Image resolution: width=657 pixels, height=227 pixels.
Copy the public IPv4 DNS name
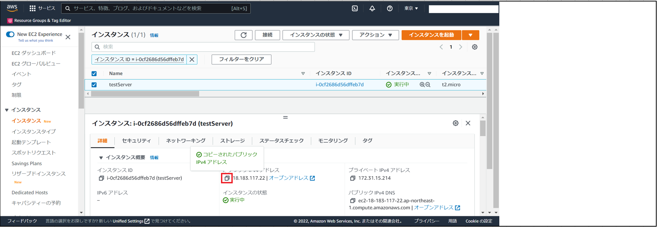(x=353, y=201)
